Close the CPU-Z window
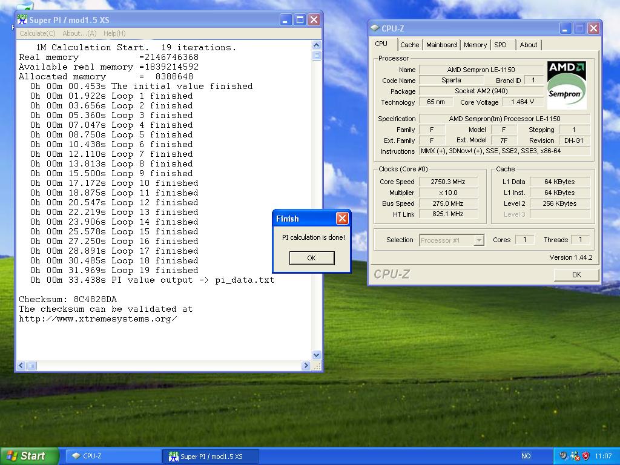 point(593,28)
